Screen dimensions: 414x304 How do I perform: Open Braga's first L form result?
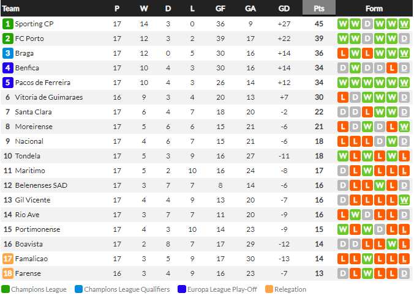tap(343, 53)
